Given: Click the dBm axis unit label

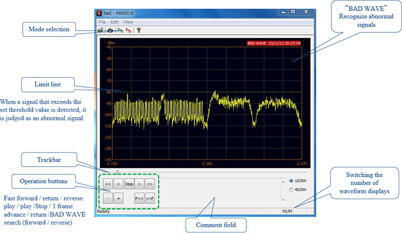Looking at the screenshot, I should pyautogui.click(x=111, y=43).
